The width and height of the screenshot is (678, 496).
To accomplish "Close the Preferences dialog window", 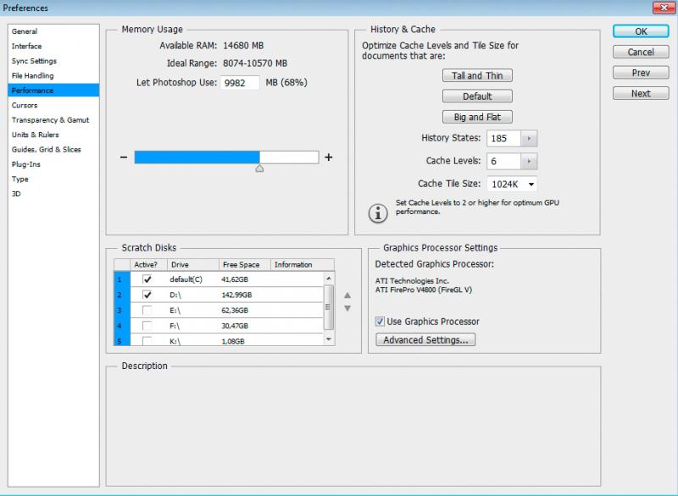I will (664, 8).
